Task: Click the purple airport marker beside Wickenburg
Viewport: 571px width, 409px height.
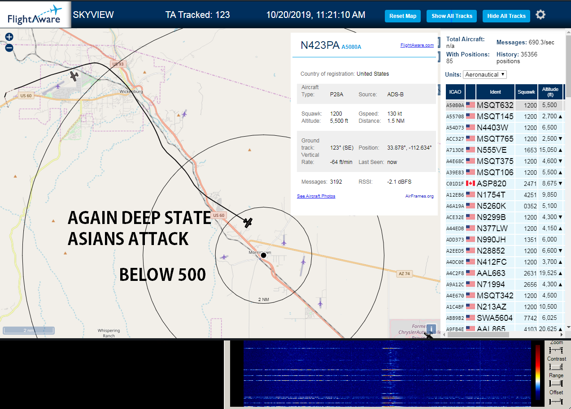Action: tap(58, 86)
